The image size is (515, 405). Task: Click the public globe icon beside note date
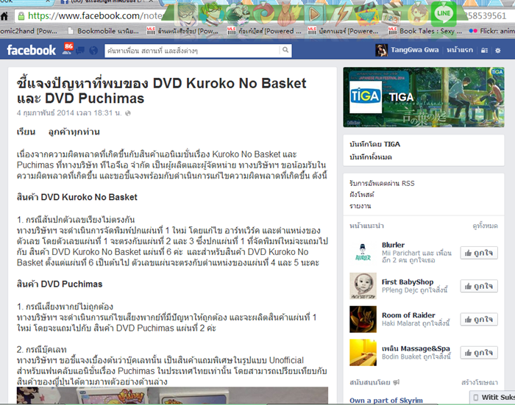tap(128, 113)
